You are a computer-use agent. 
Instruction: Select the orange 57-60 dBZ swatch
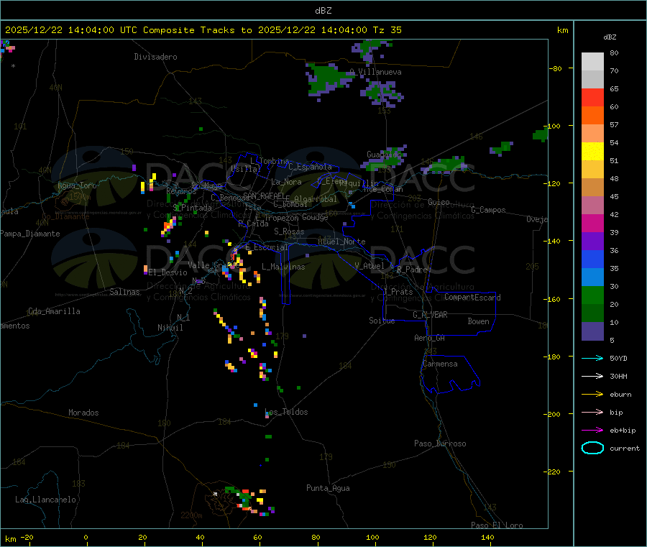592,116
